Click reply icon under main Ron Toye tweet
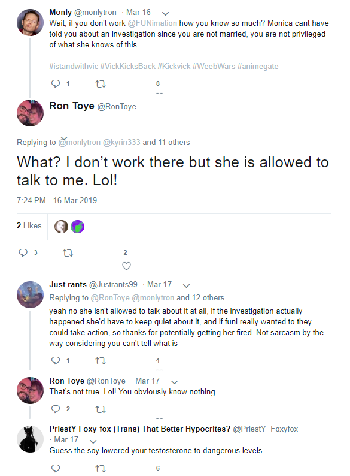This screenshot has width=350, height=476. pyautogui.click(x=23, y=252)
